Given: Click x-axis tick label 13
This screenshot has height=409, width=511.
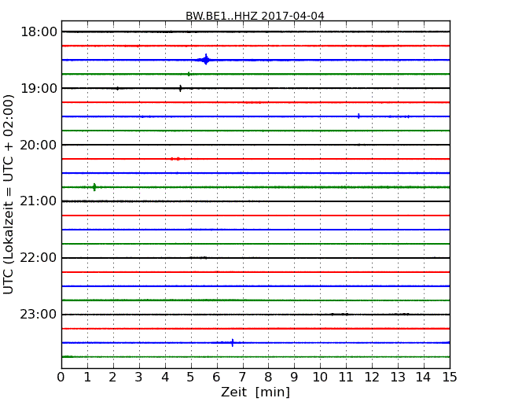Looking at the screenshot, I should (x=398, y=378).
